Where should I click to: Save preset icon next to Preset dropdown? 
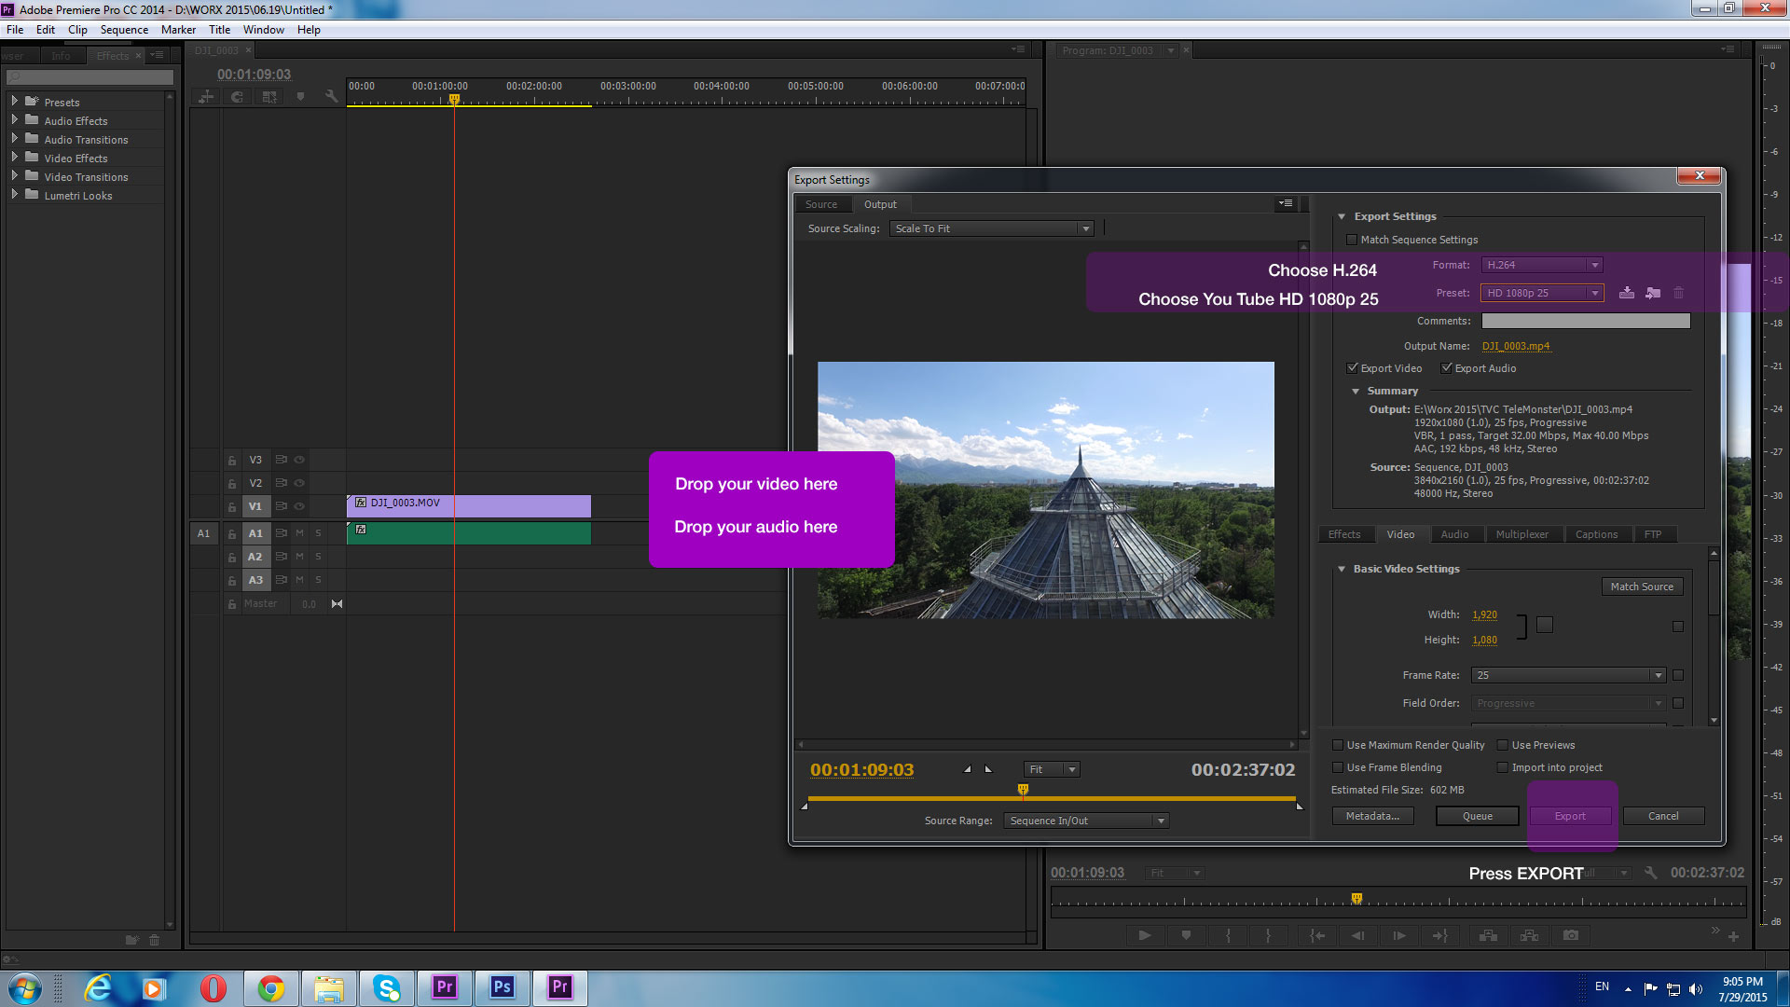click(x=1627, y=293)
